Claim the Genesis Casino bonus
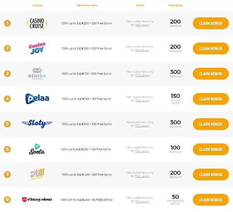The width and height of the screenshot is (233, 212). [210, 74]
